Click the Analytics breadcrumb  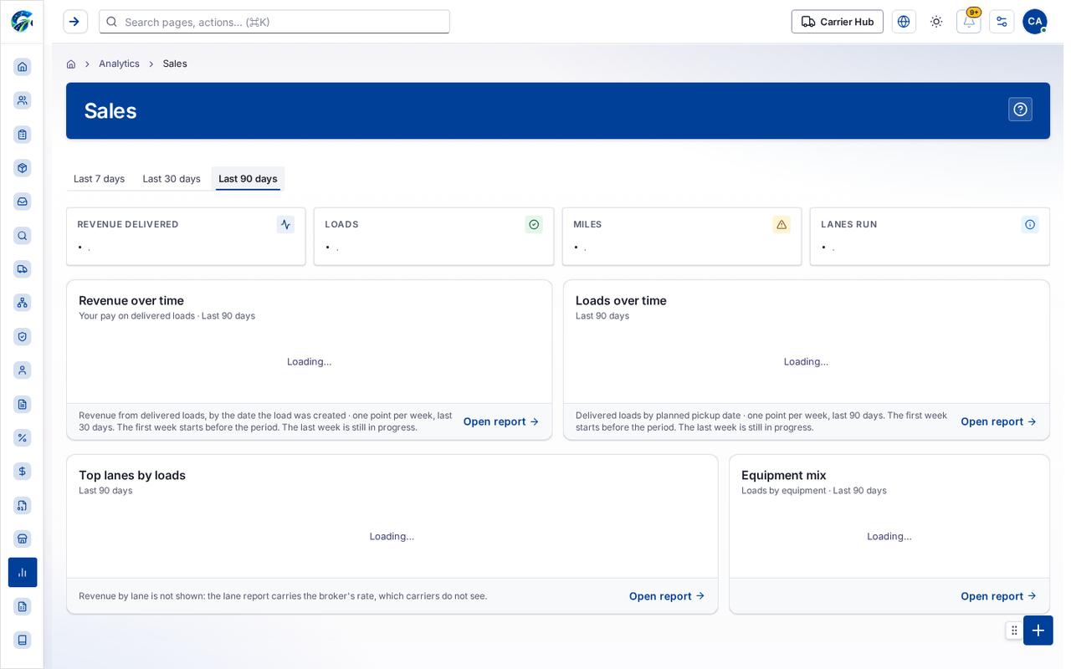point(119,64)
